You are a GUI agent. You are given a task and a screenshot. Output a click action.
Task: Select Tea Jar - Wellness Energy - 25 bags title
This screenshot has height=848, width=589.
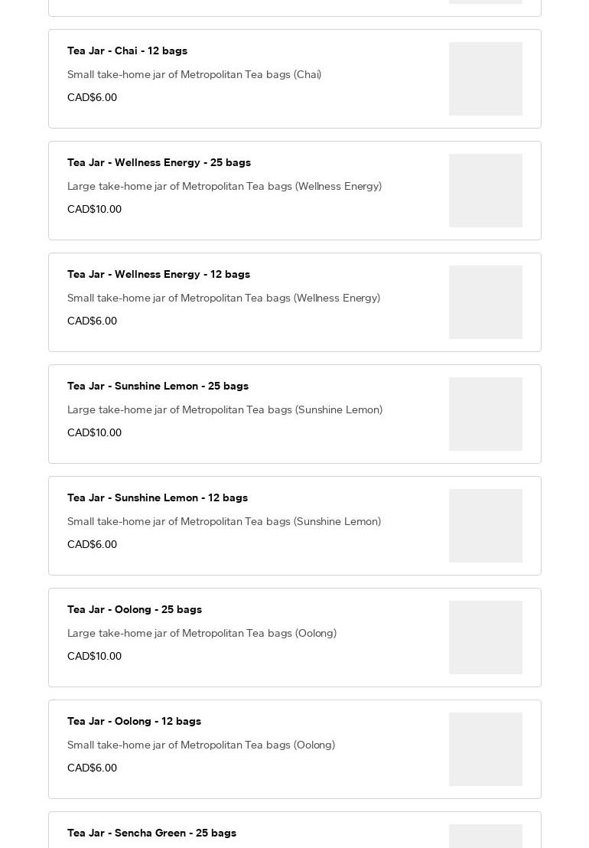coord(159,163)
